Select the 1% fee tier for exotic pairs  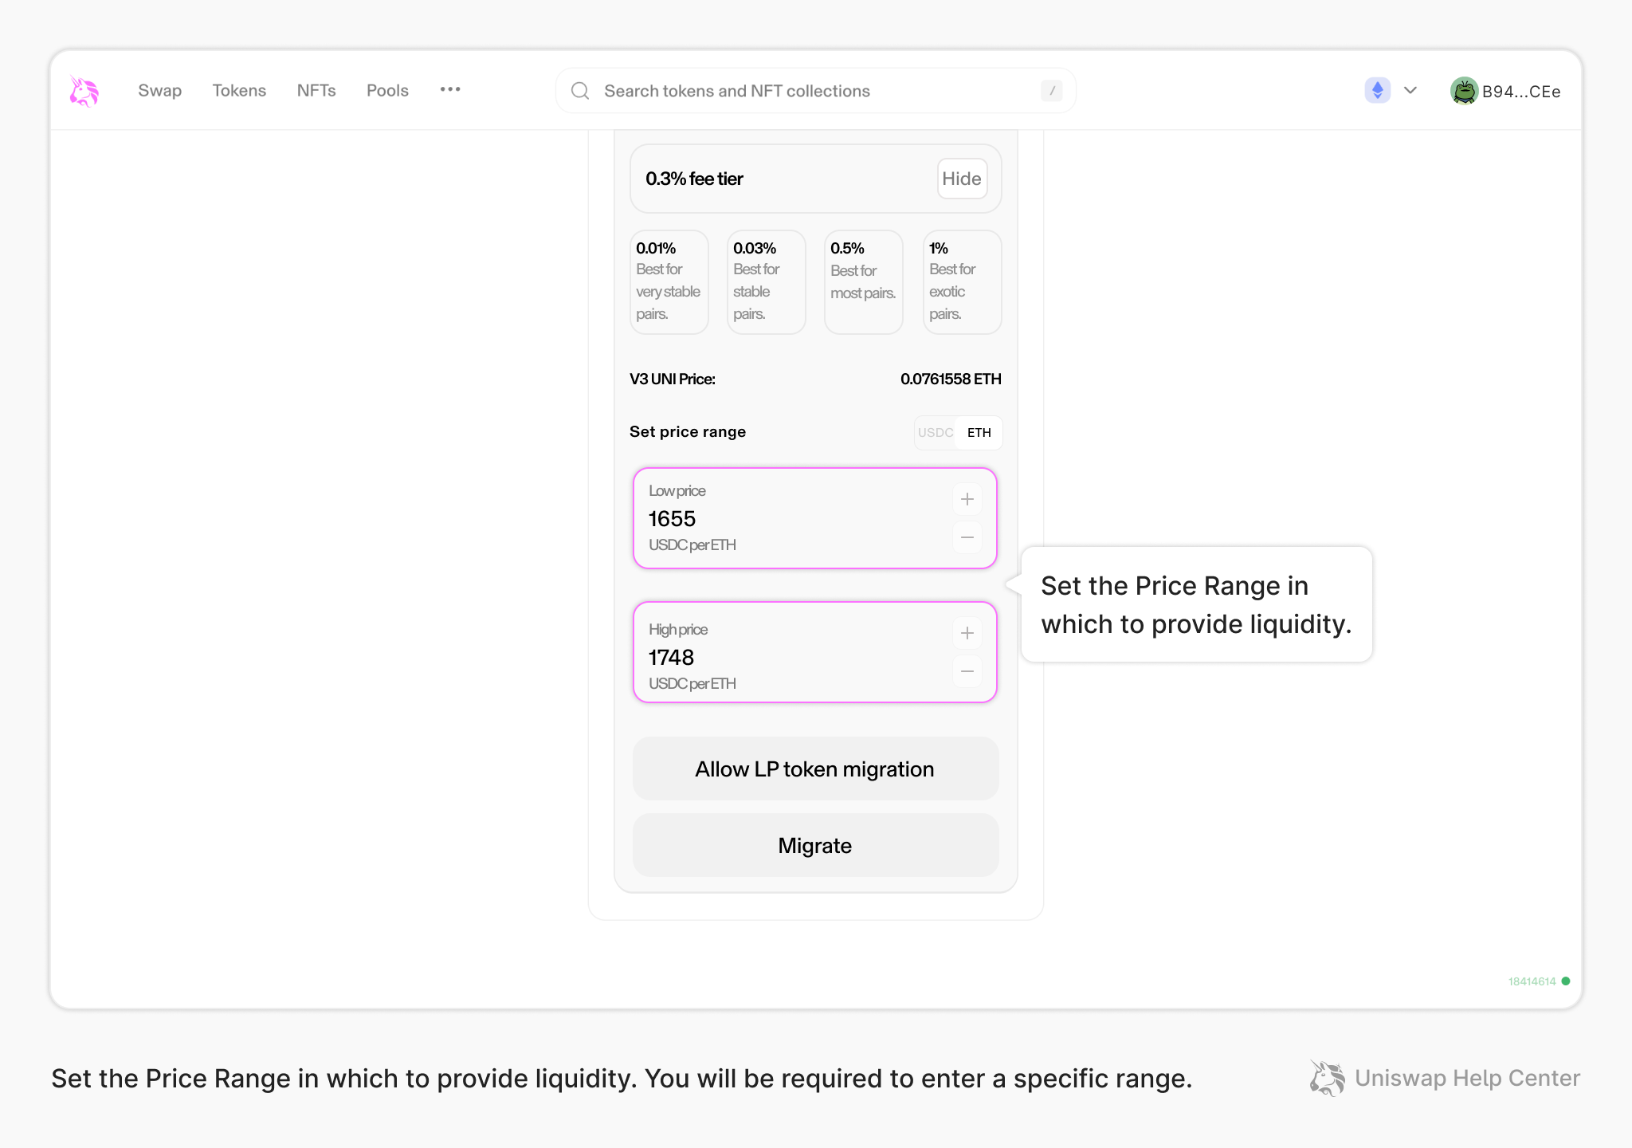click(x=962, y=281)
